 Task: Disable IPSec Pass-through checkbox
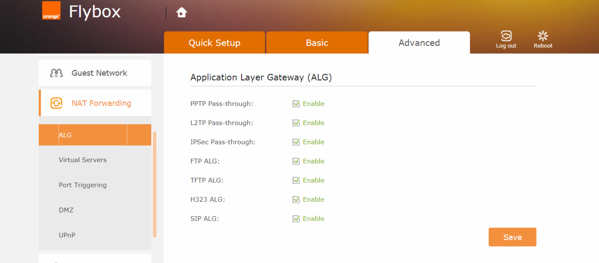296,142
